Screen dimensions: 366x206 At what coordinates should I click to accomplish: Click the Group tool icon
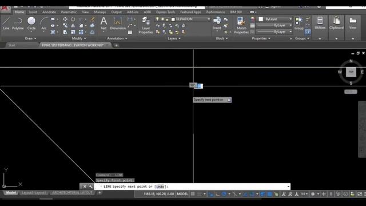[299, 23]
